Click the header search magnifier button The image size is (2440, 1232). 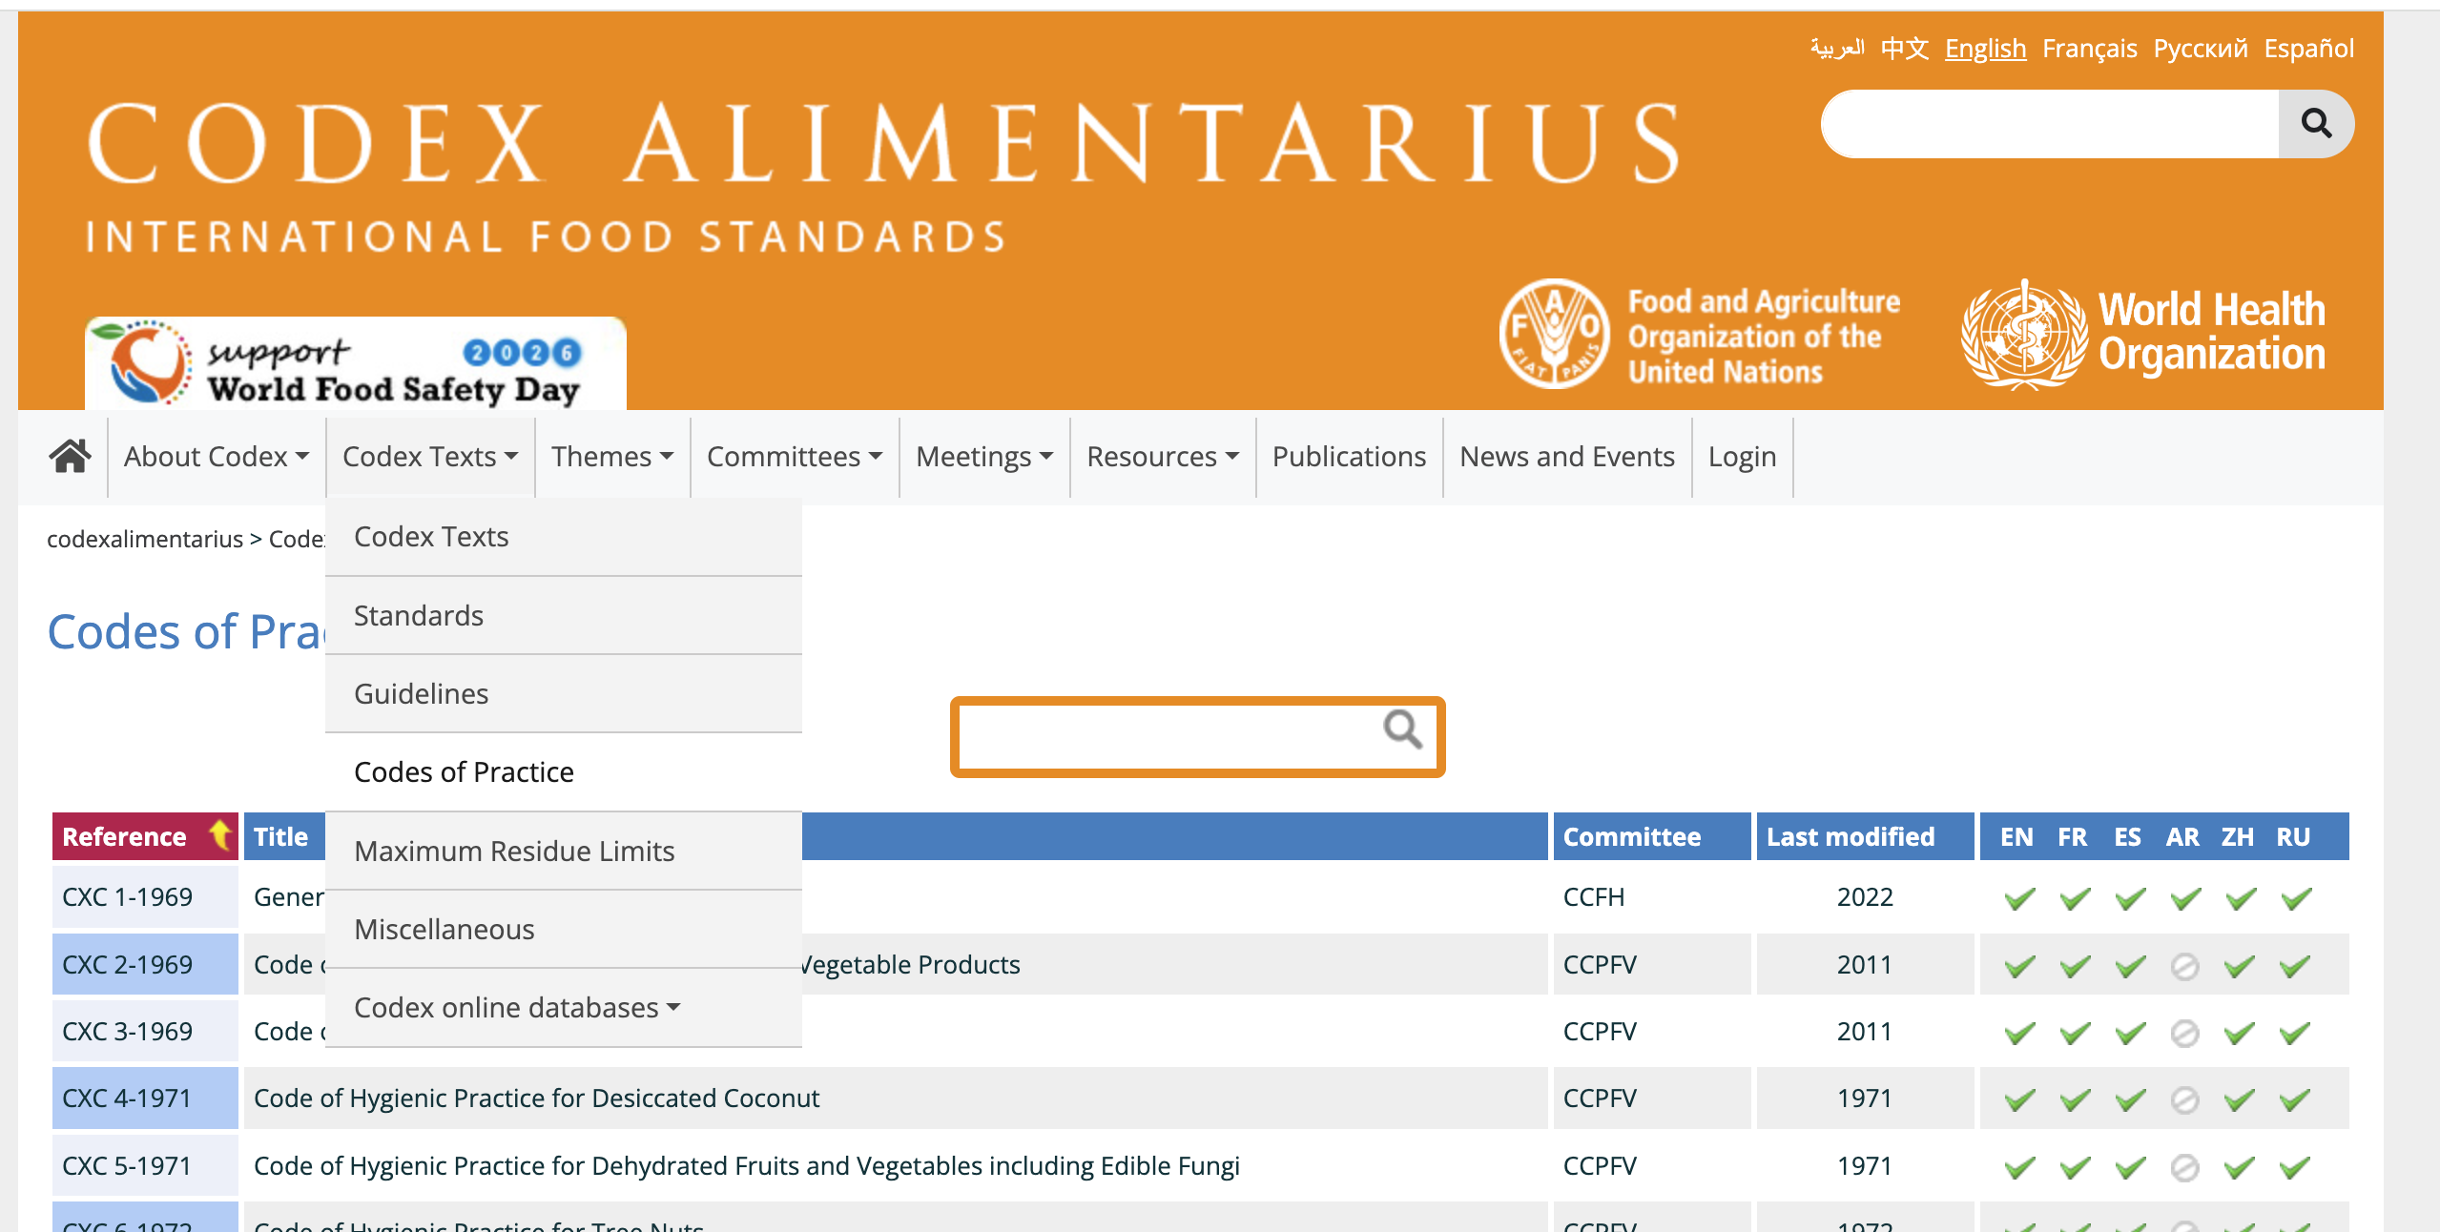tap(2316, 123)
